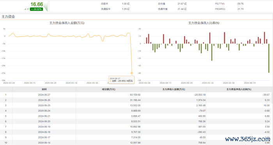Select the 2024-06-19 date cell
Screen dimensions: 273x145
(x=44, y=127)
